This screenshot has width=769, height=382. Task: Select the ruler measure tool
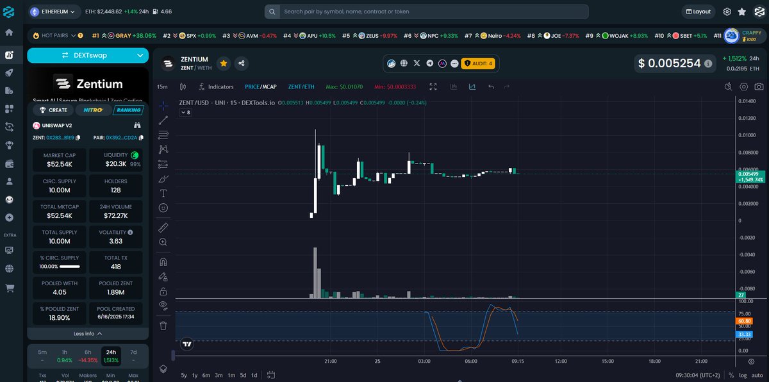point(163,227)
